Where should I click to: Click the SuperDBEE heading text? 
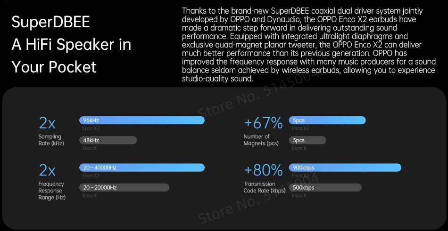(50, 22)
